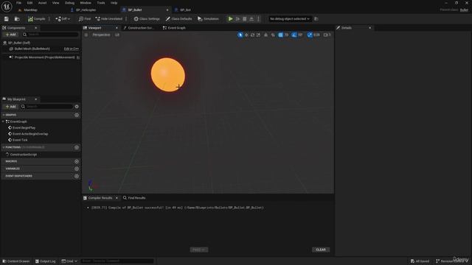Click the Components search field
The height and width of the screenshot is (265, 472).
click(51, 35)
